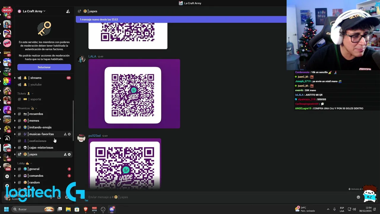
Task: Open the recuerdos channel
Action: pyautogui.click(x=44, y=114)
